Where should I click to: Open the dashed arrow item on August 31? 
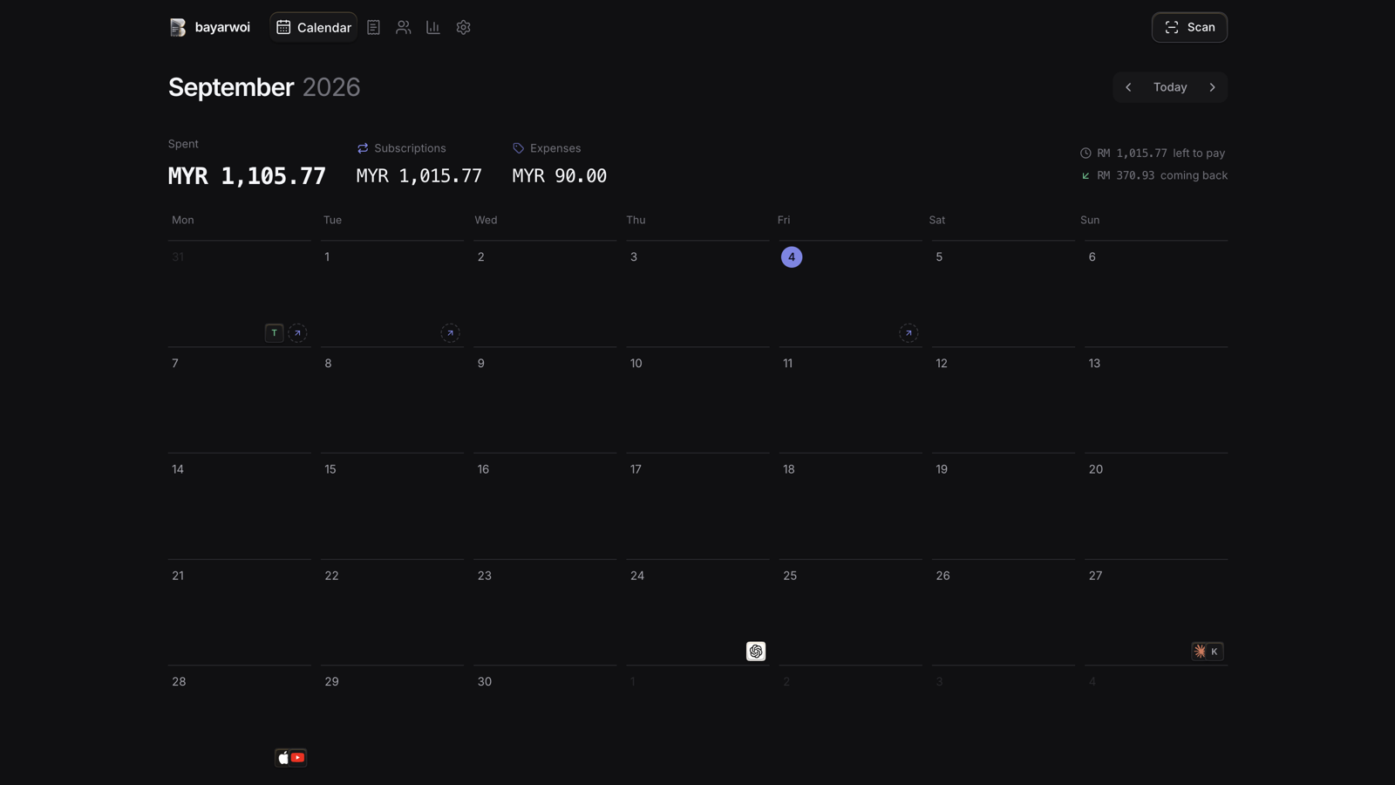(297, 332)
